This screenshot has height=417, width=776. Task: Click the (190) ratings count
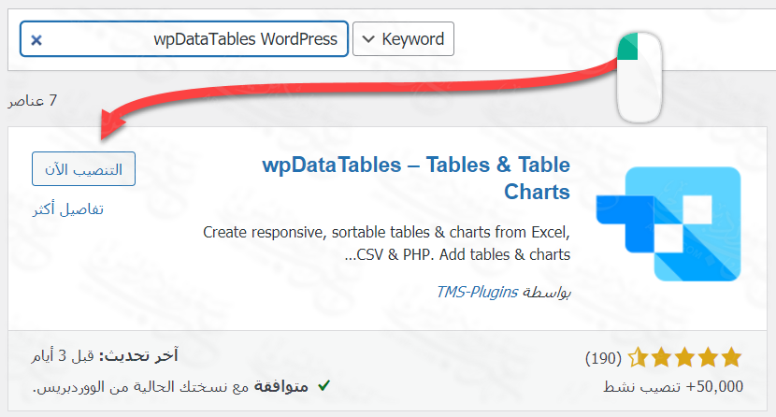coord(605,358)
